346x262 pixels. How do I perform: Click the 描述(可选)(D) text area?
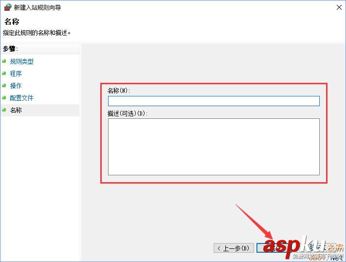pos(214,147)
